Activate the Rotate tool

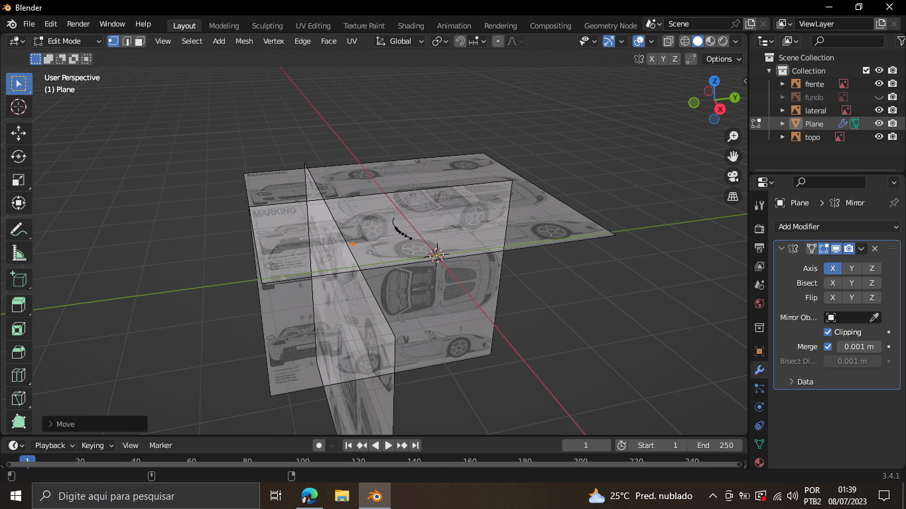(x=19, y=156)
